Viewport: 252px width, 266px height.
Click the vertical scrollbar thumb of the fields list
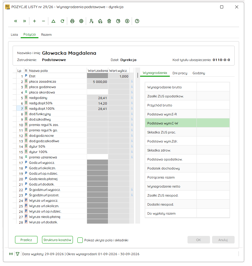pos(138,75)
